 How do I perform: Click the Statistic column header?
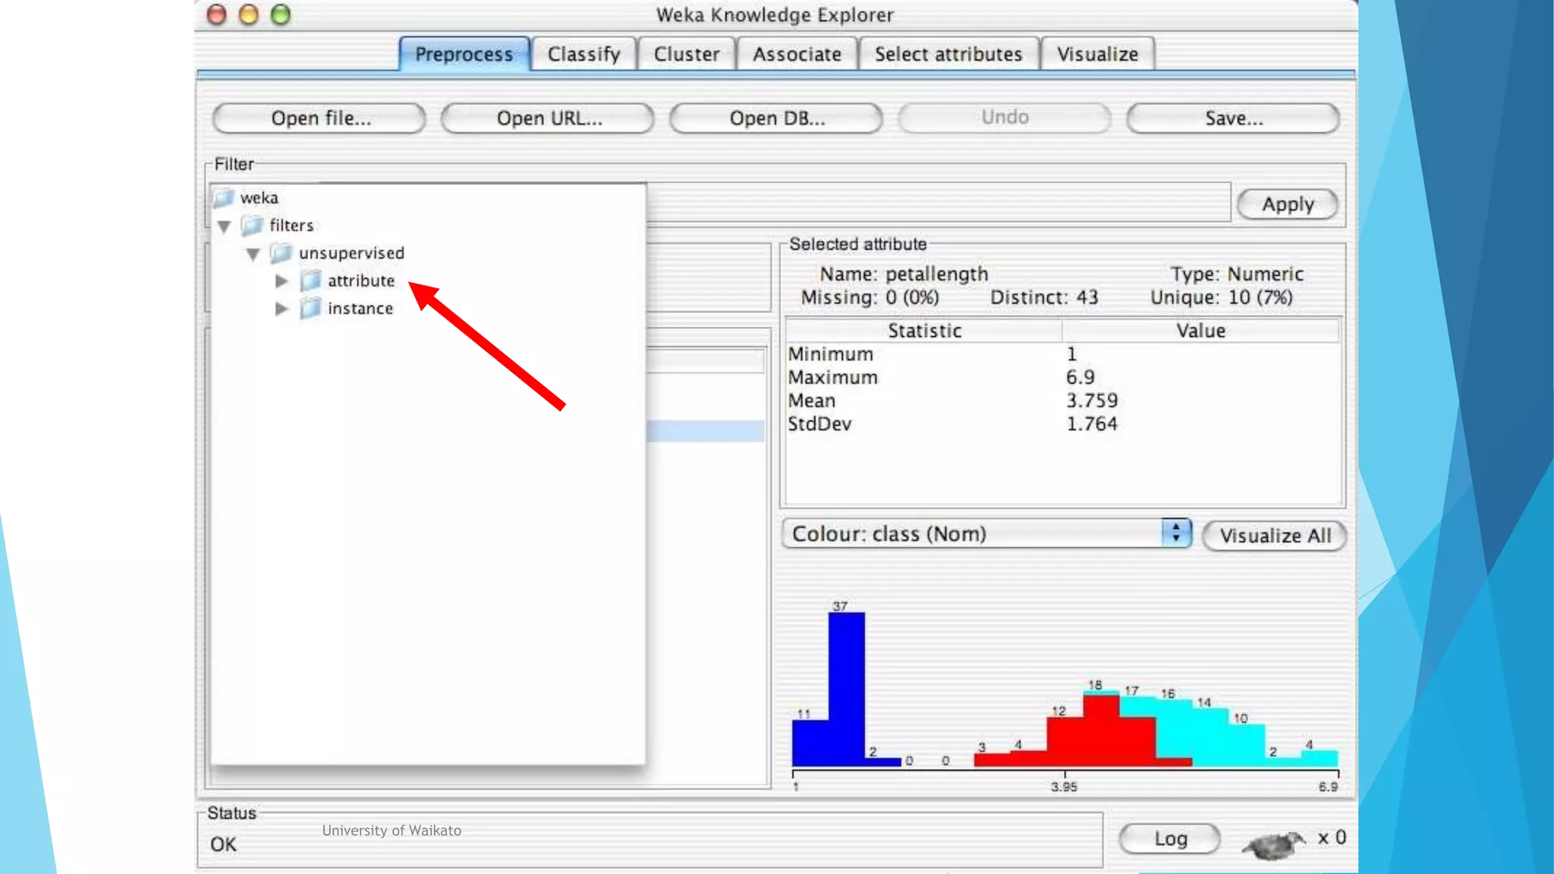click(x=923, y=331)
